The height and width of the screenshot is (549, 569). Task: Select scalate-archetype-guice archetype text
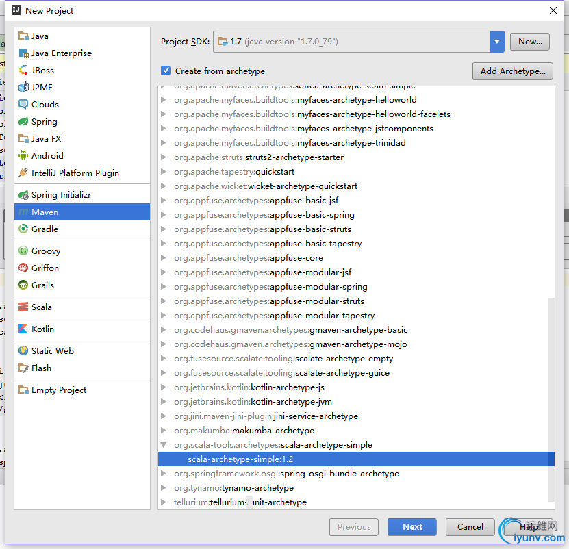(x=342, y=372)
